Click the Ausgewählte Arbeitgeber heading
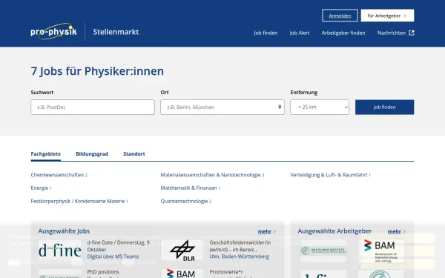 click(334, 231)
